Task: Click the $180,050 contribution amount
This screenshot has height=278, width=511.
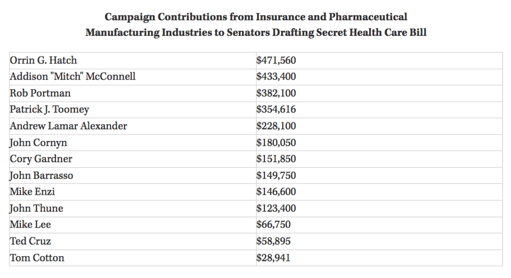Action: 276,143
